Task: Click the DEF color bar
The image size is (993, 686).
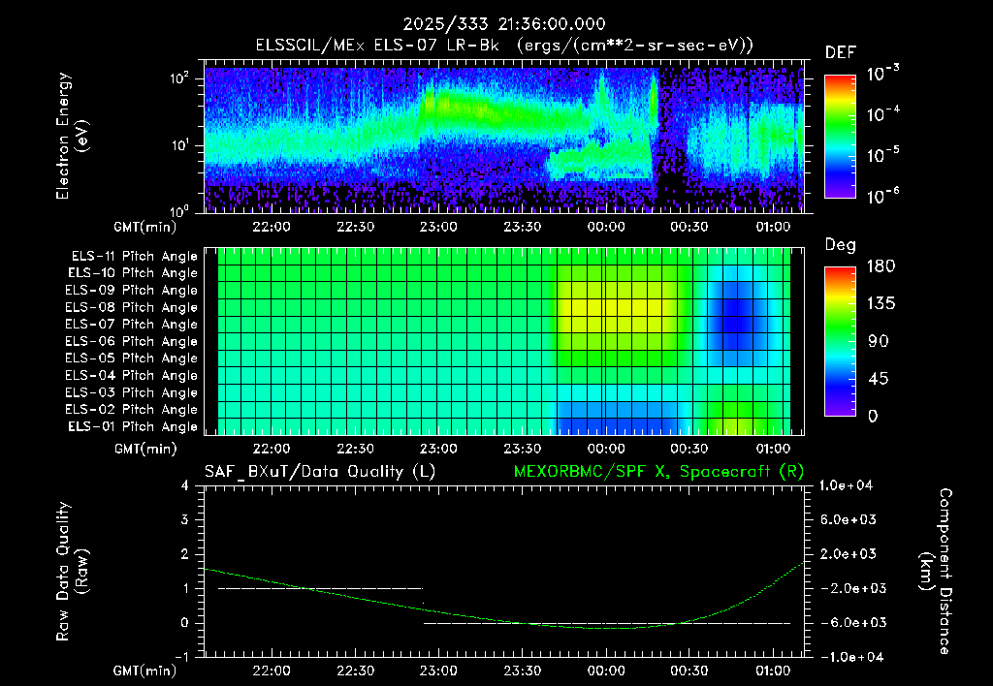Action: [x=840, y=137]
